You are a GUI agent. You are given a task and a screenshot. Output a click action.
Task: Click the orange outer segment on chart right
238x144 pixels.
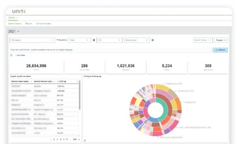tap(178, 103)
